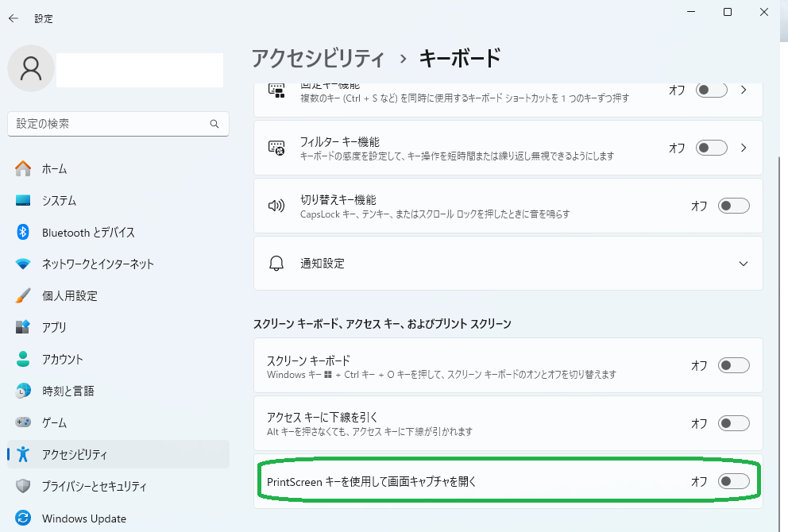Enable the PrintScreen キー screen capture toggle
The image size is (788, 532).
(733, 481)
